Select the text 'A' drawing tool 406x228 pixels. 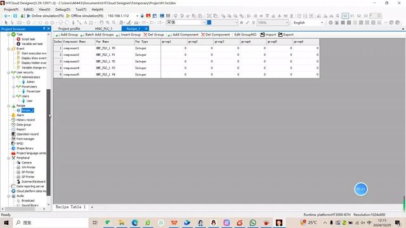pyautogui.click(x=85, y=23)
